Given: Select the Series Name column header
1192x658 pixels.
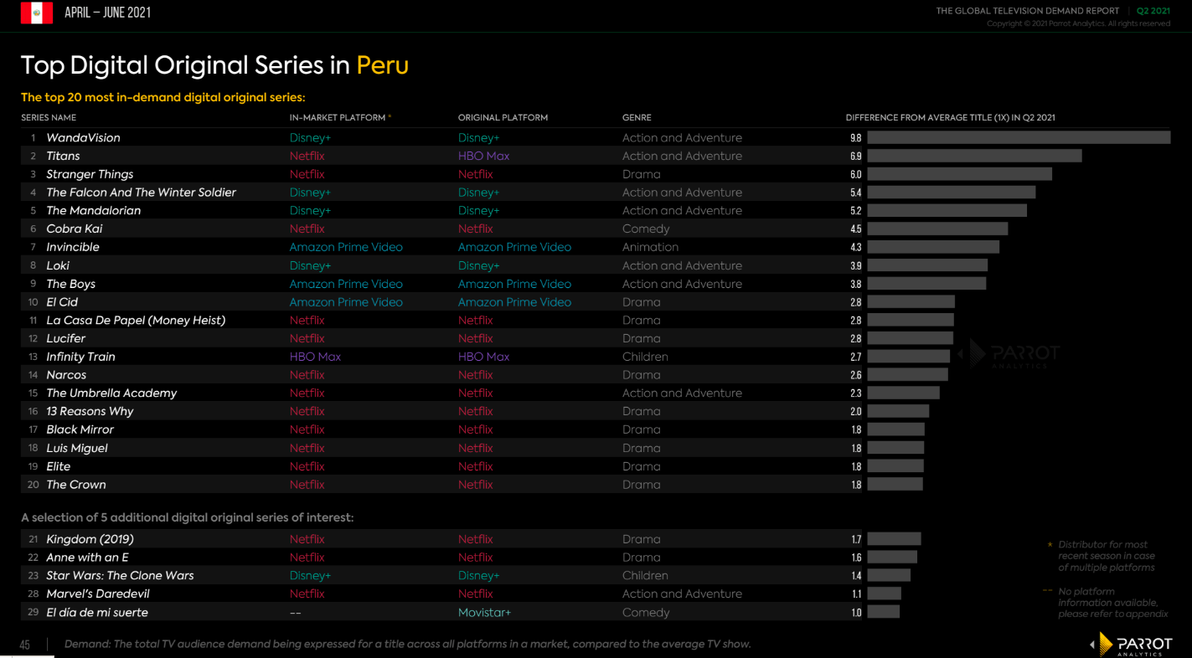Looking at the screenshot, I should (x=49, y=118).
